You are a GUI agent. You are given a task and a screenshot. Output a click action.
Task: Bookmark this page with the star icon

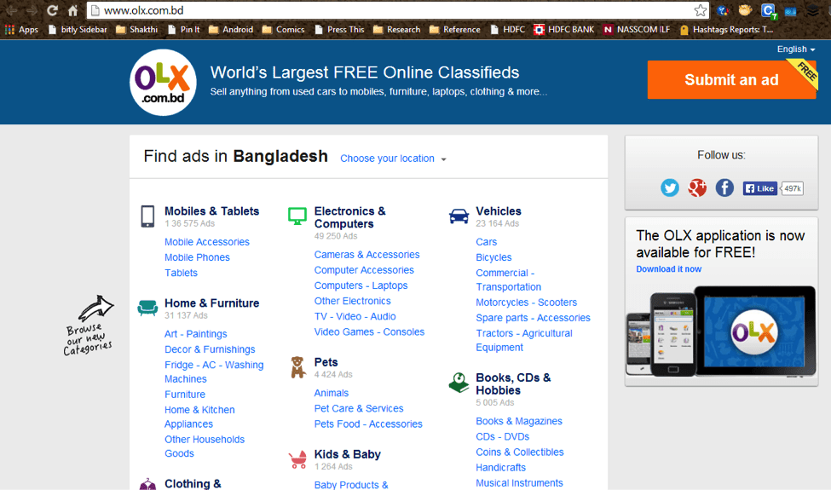click(700, 10)
